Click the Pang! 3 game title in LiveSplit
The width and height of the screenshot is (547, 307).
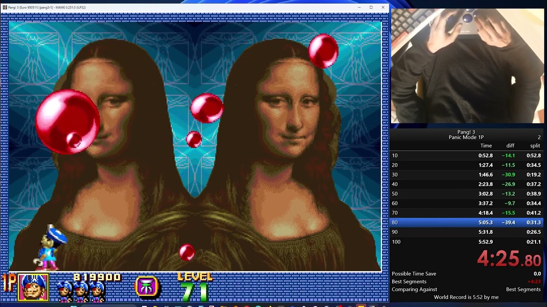[x=466, y=132]
